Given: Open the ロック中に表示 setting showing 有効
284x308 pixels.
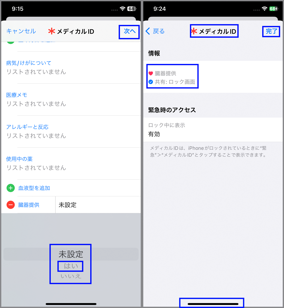Looking at the screenshot, I should tap(213, 130).
